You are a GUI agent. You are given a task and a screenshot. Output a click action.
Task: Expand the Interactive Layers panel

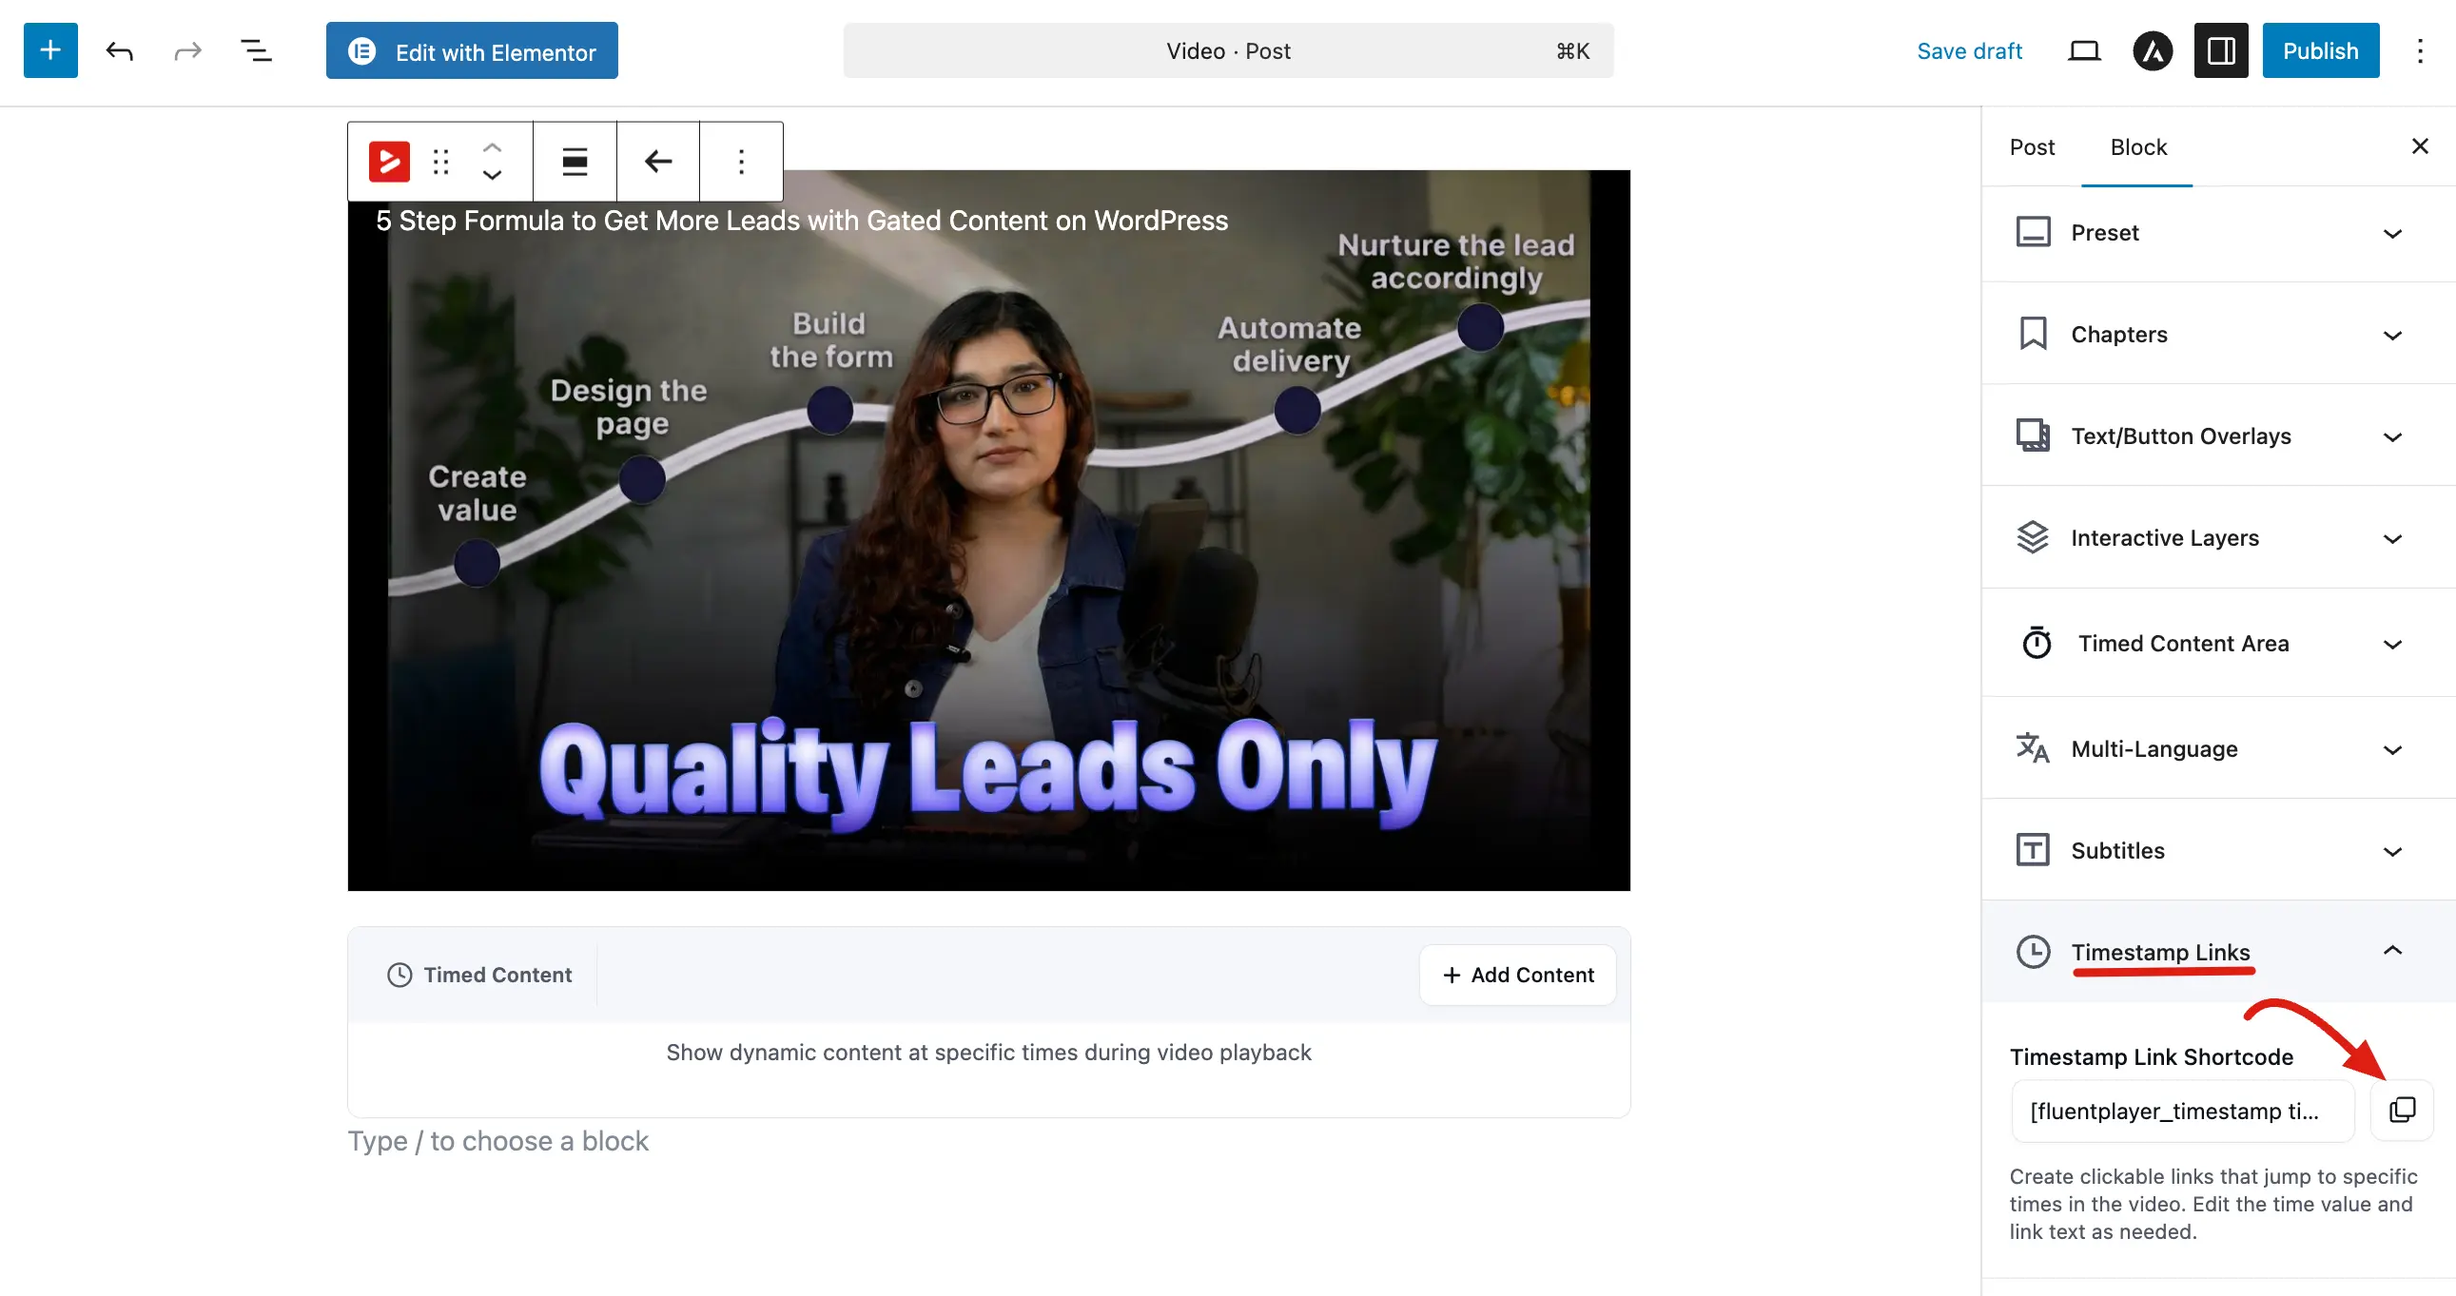click(2218, 537)
